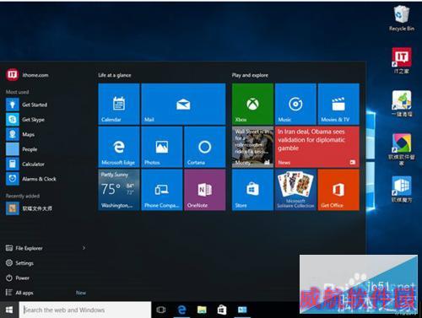Open the Mail tile

pyautogui.click(x=183, y=104)
